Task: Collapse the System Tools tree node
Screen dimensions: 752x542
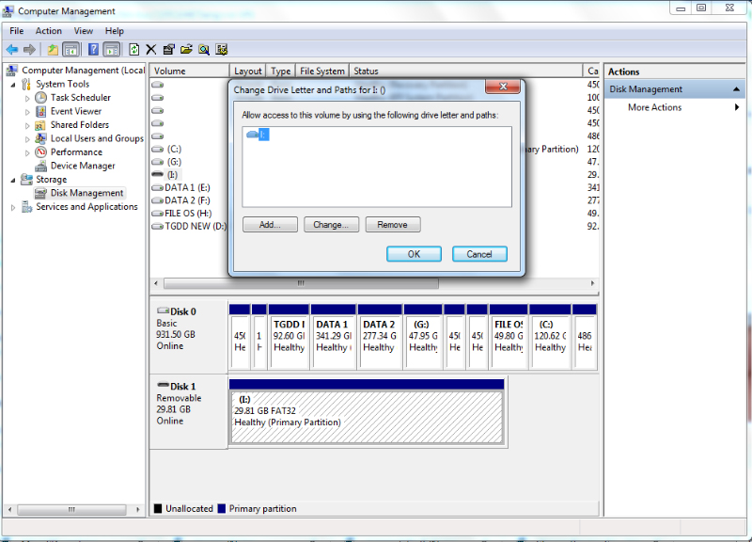Action: click(x=13, y=85)
